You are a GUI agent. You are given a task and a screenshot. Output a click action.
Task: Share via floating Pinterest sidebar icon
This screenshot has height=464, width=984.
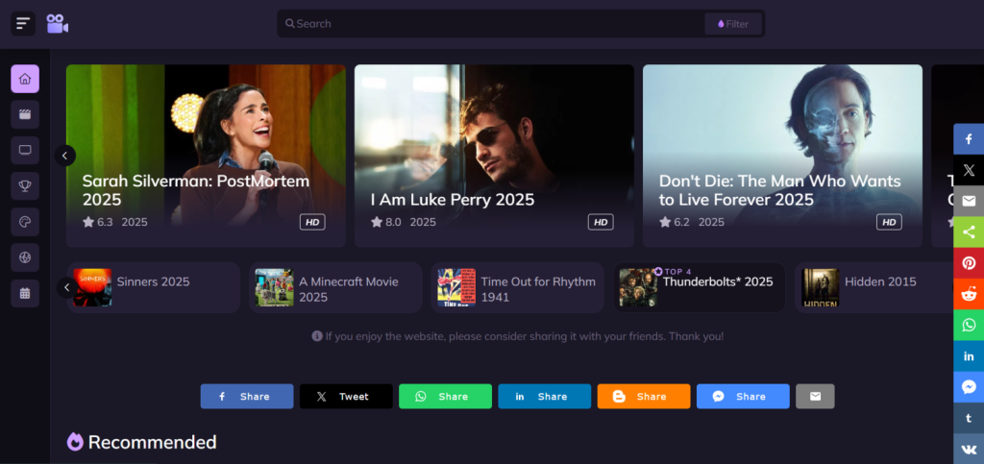click(x=969, y=263)
